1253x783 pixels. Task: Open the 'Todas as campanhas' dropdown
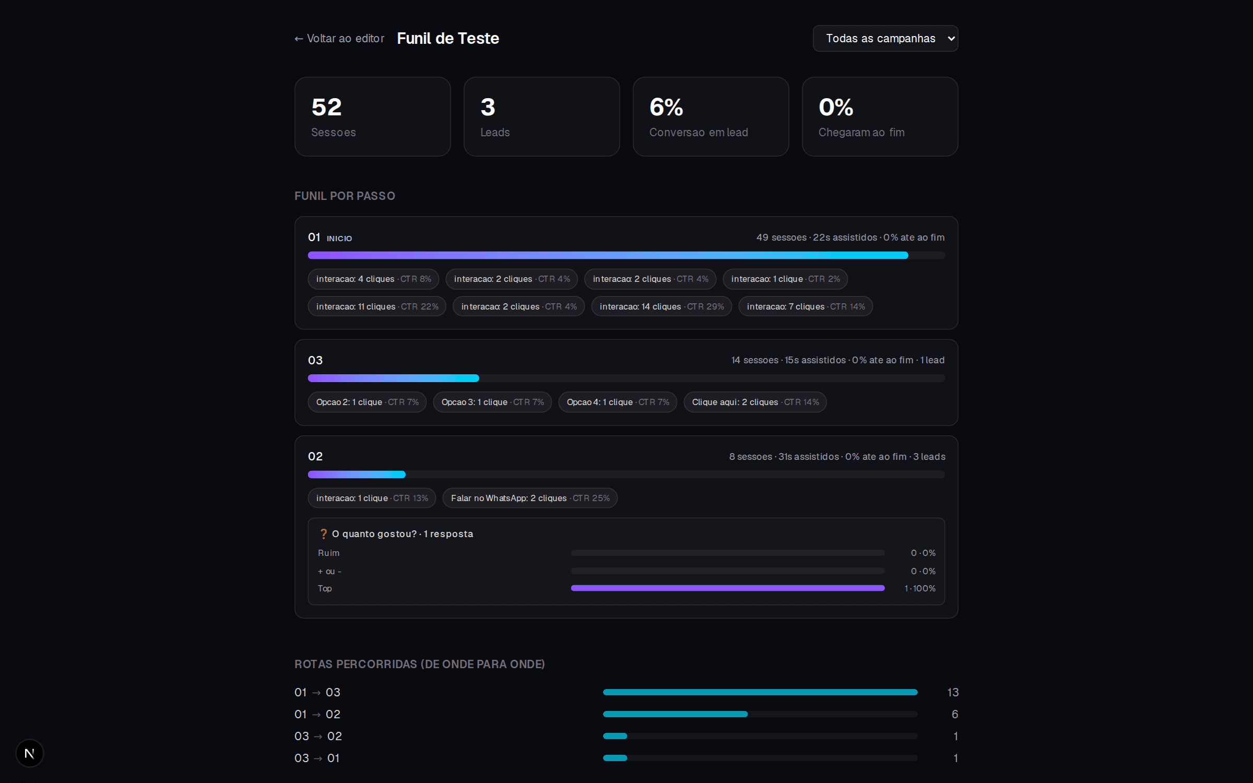point(885,38)
